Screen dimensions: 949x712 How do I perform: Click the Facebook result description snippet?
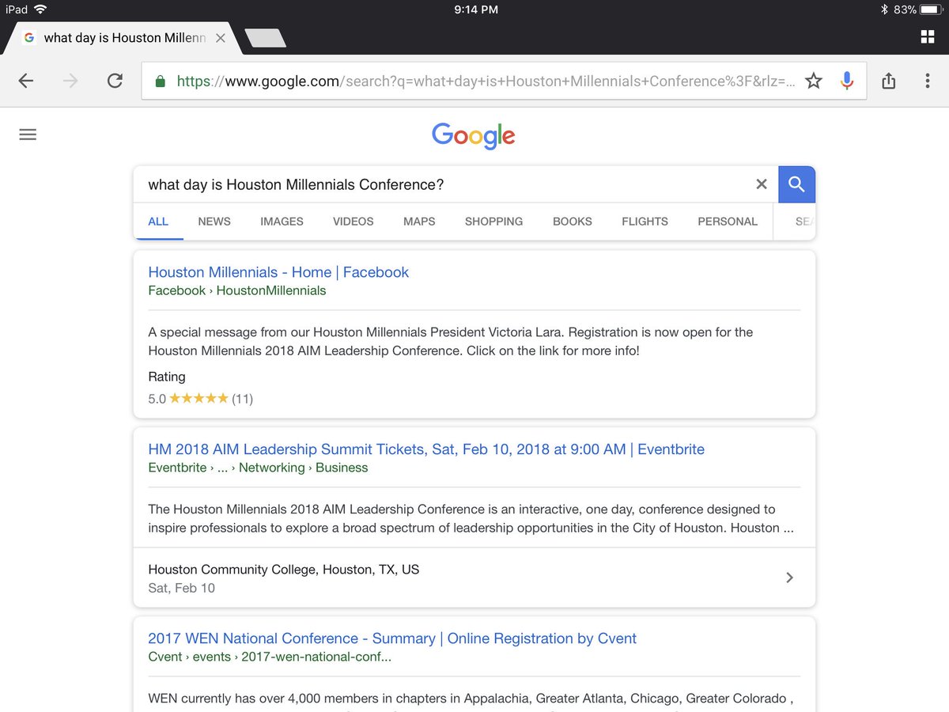451,342
